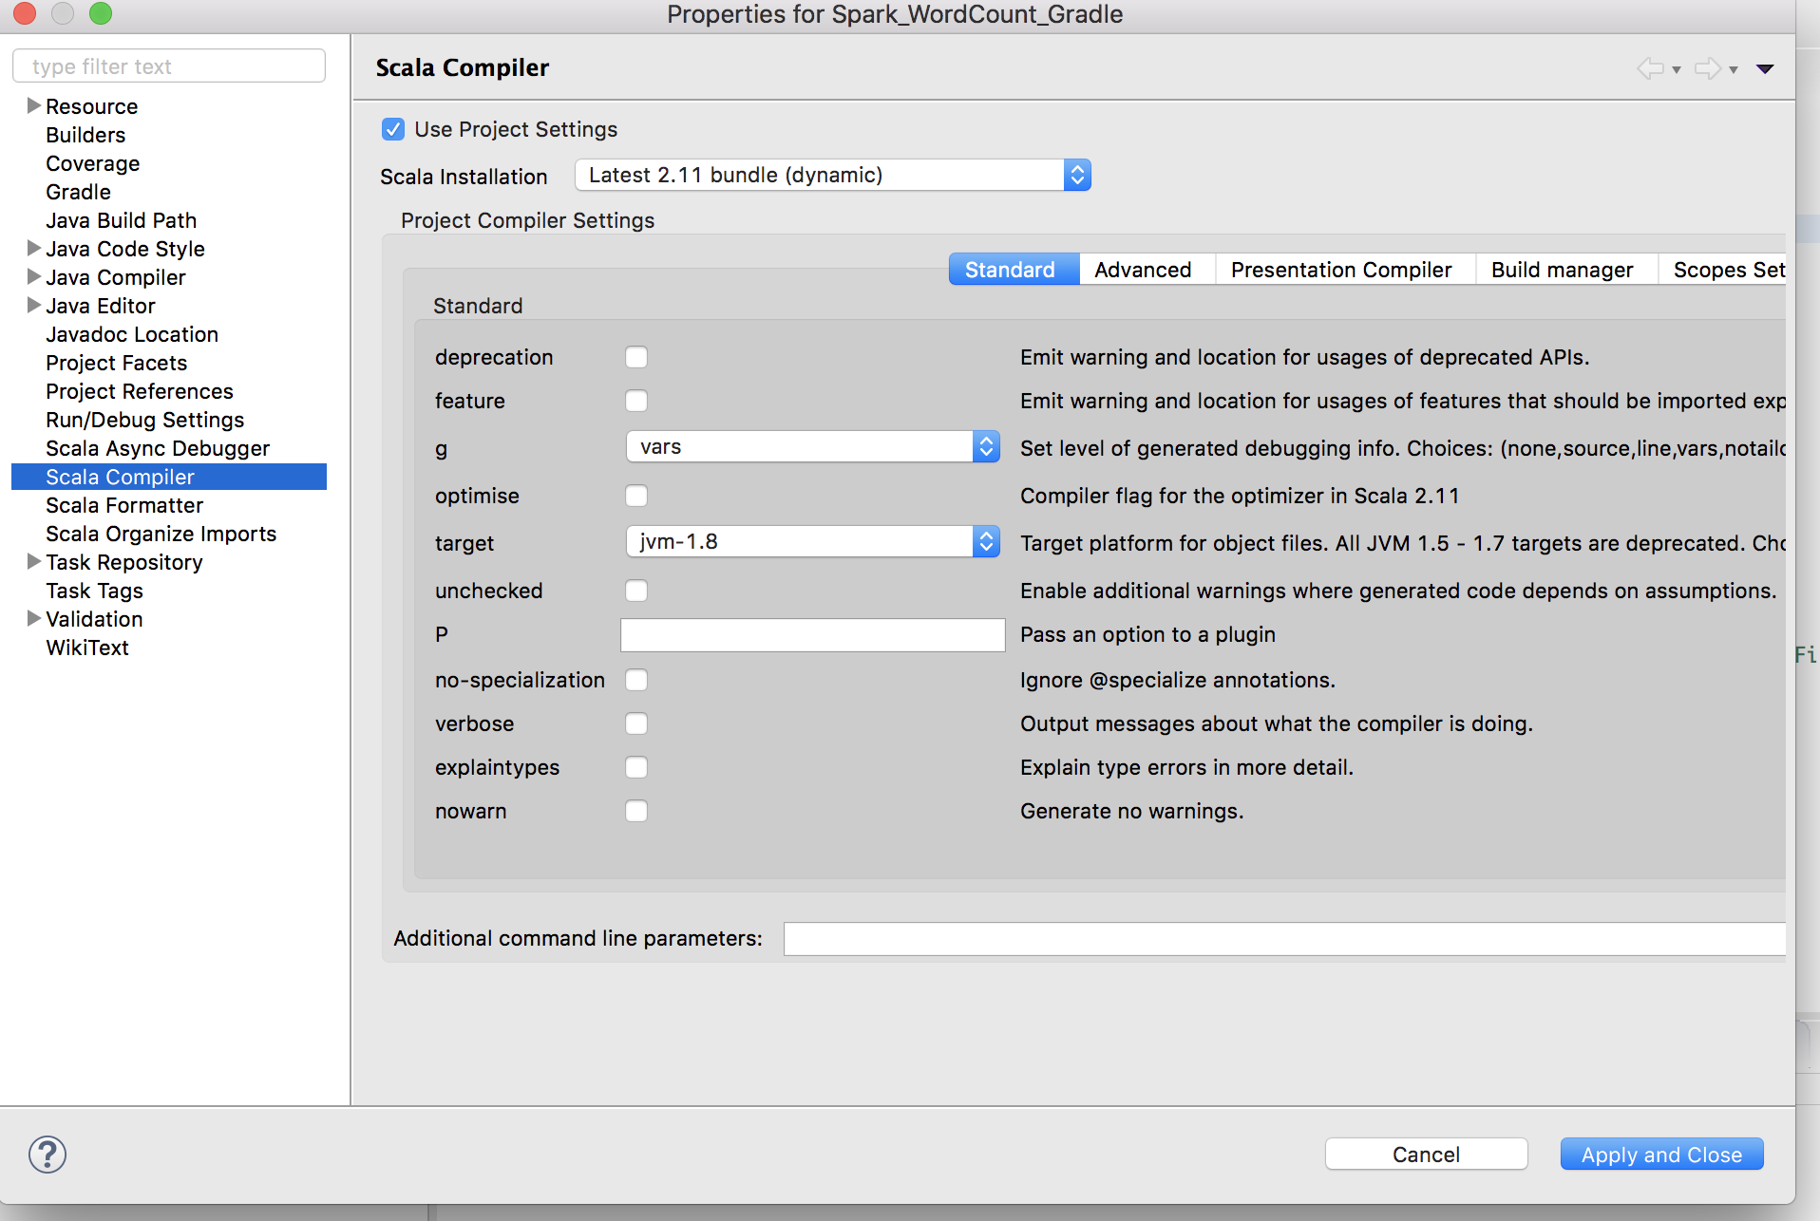Select Validation in the tree
Viewport: 1820px width, 1221px height.
[x=94, y=619]
